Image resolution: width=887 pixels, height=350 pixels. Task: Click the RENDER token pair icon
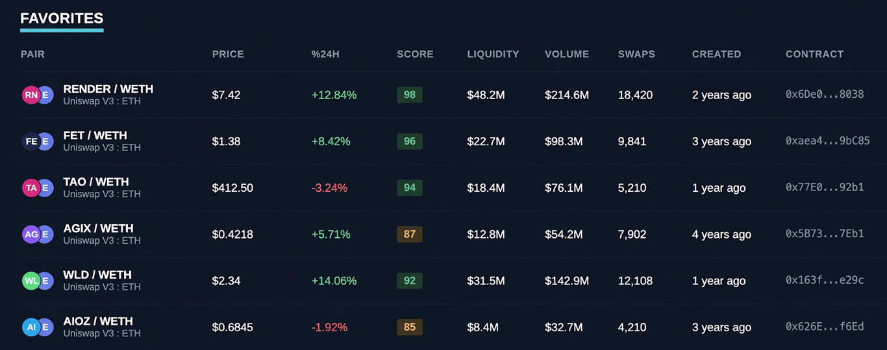pyautogui.click(x=38, y=95)
